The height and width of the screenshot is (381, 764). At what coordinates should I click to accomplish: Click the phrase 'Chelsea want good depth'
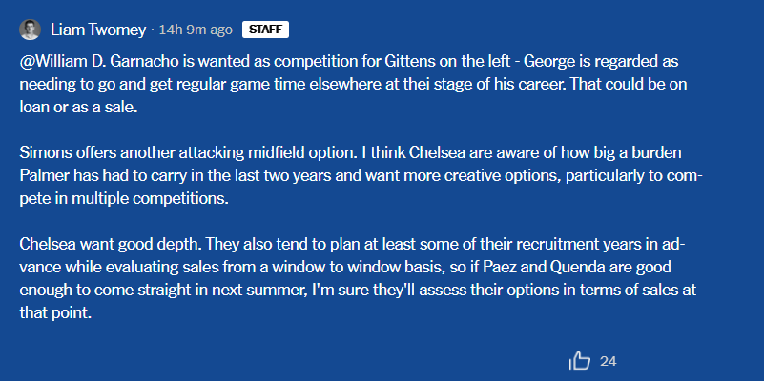pos(109,245)
